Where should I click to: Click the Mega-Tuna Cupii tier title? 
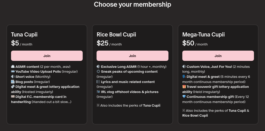[203, 34]
